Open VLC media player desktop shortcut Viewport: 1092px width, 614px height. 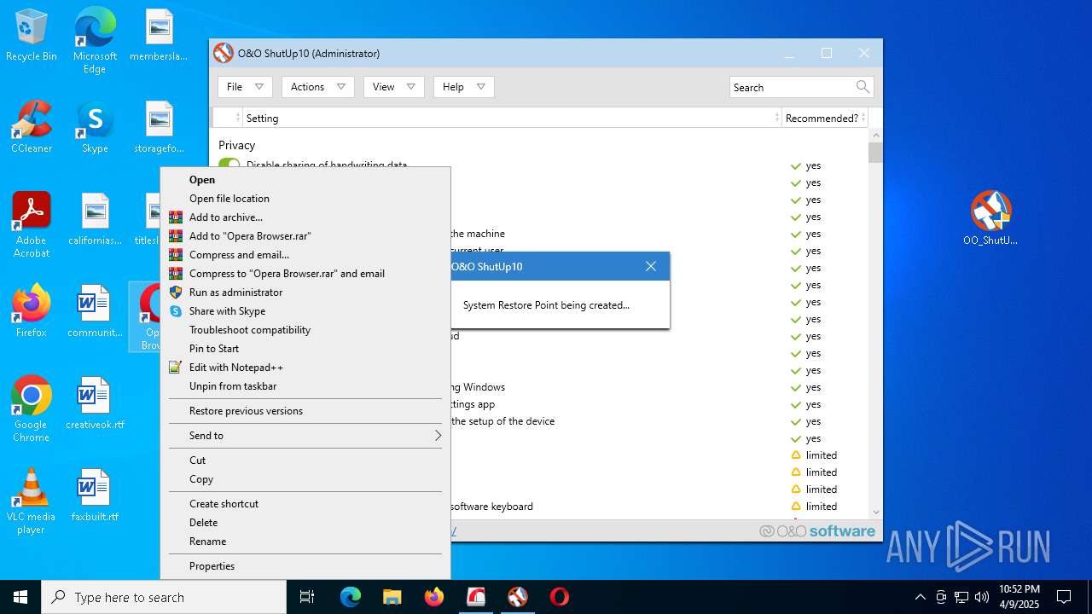32,501
